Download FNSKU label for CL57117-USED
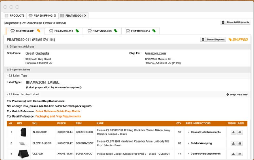 (x=234, y=143)
